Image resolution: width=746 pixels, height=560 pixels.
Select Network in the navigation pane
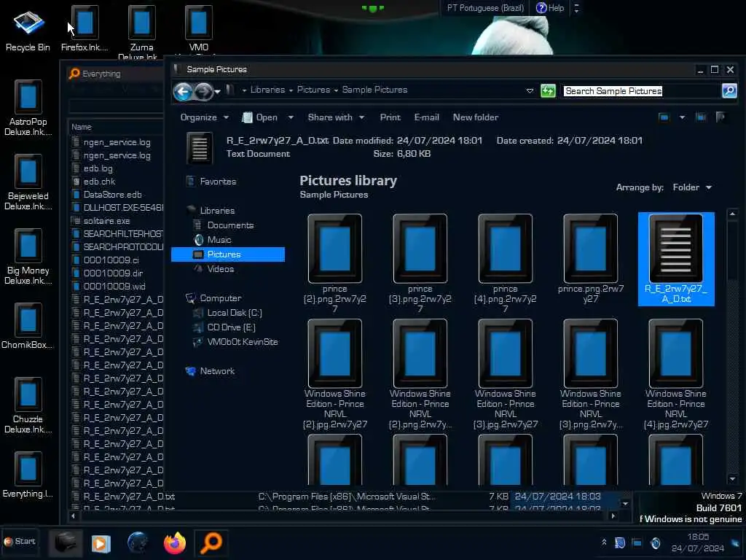(x=210, y=371)
